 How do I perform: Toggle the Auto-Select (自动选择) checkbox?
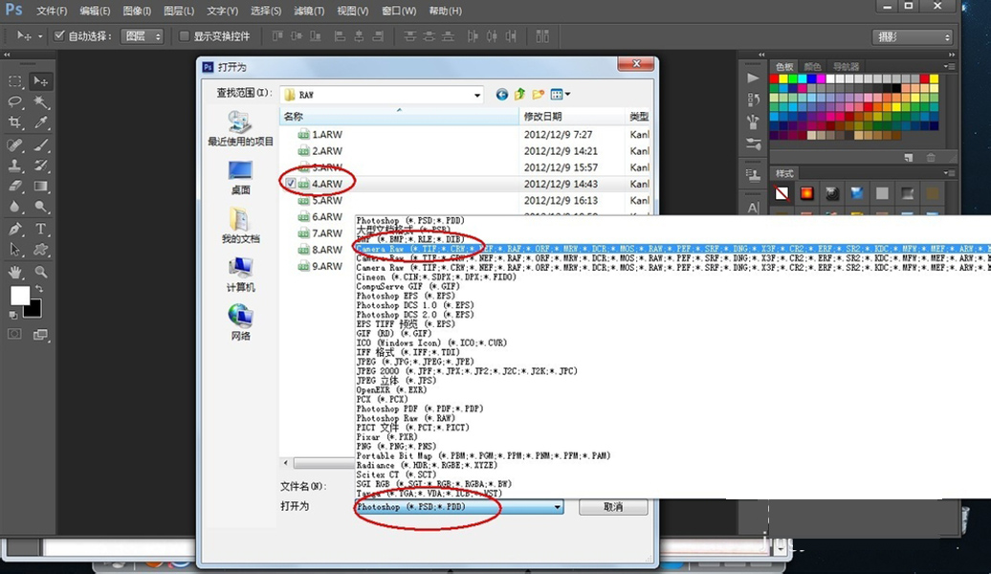click(59, 36)
